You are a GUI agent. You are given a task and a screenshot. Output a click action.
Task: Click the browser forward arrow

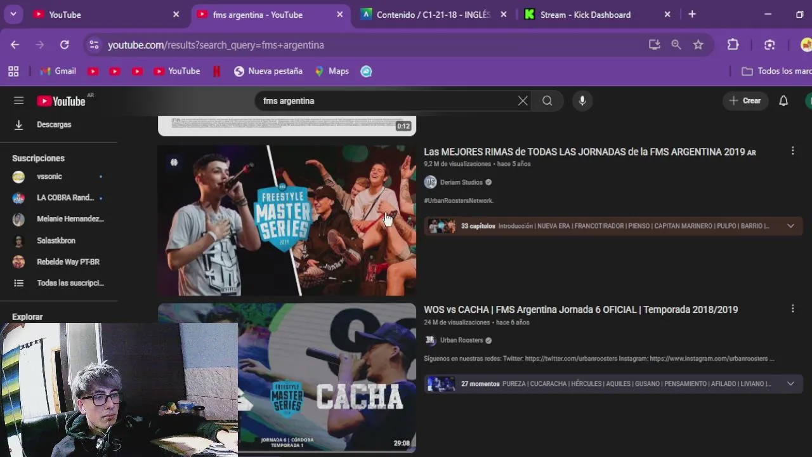[40, 45]
